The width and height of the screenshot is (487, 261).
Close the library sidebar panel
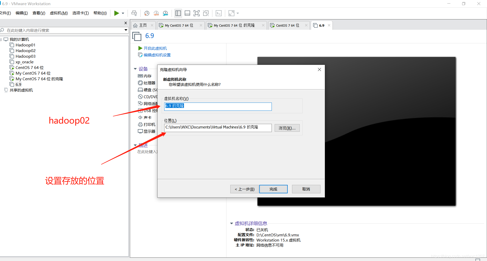[x=126, y=23]
